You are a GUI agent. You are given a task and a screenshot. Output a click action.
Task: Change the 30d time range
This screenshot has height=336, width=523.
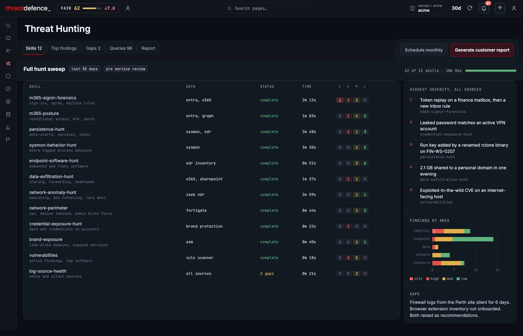tap(456, 8)
